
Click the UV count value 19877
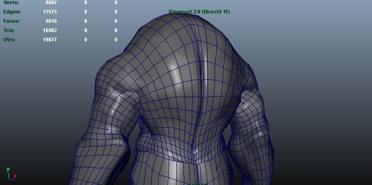click(50, 40)
